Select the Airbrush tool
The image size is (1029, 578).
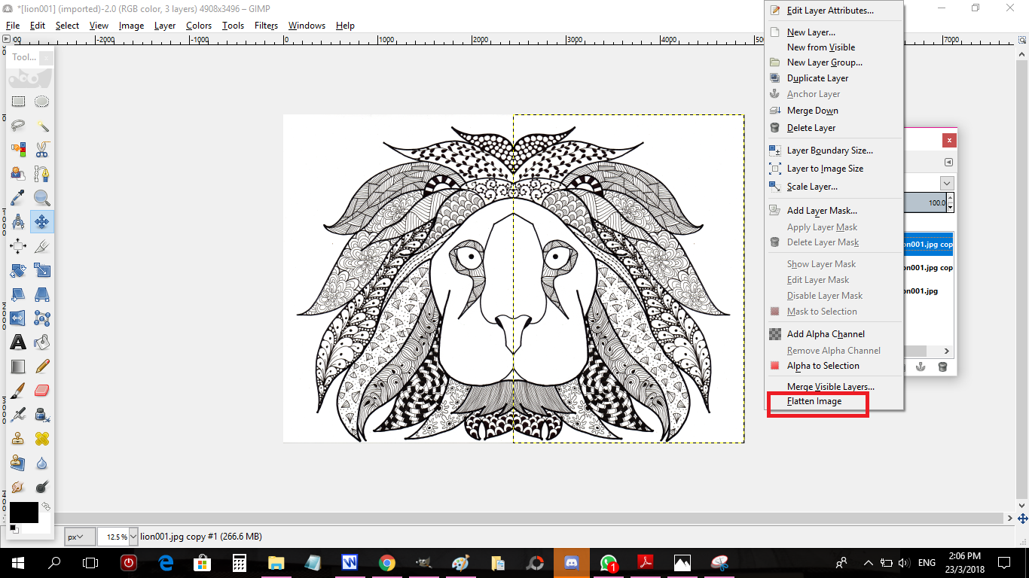(18, 415)
